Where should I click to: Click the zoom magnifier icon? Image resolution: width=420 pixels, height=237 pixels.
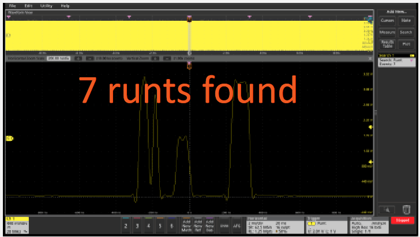coord(387,210)
